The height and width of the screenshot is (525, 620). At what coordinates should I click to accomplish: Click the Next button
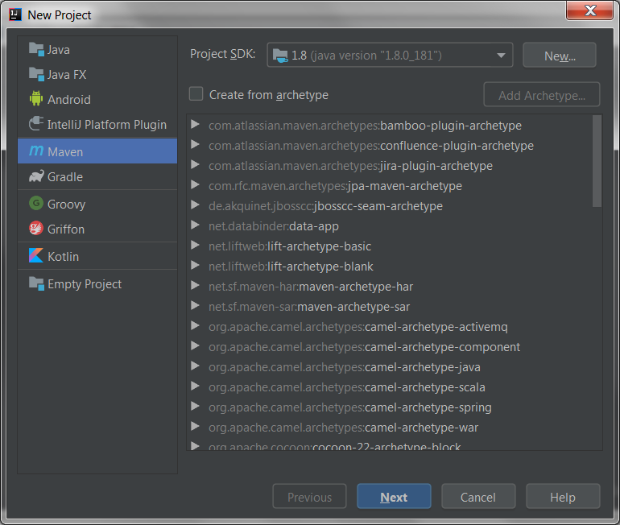pos(394,497)
